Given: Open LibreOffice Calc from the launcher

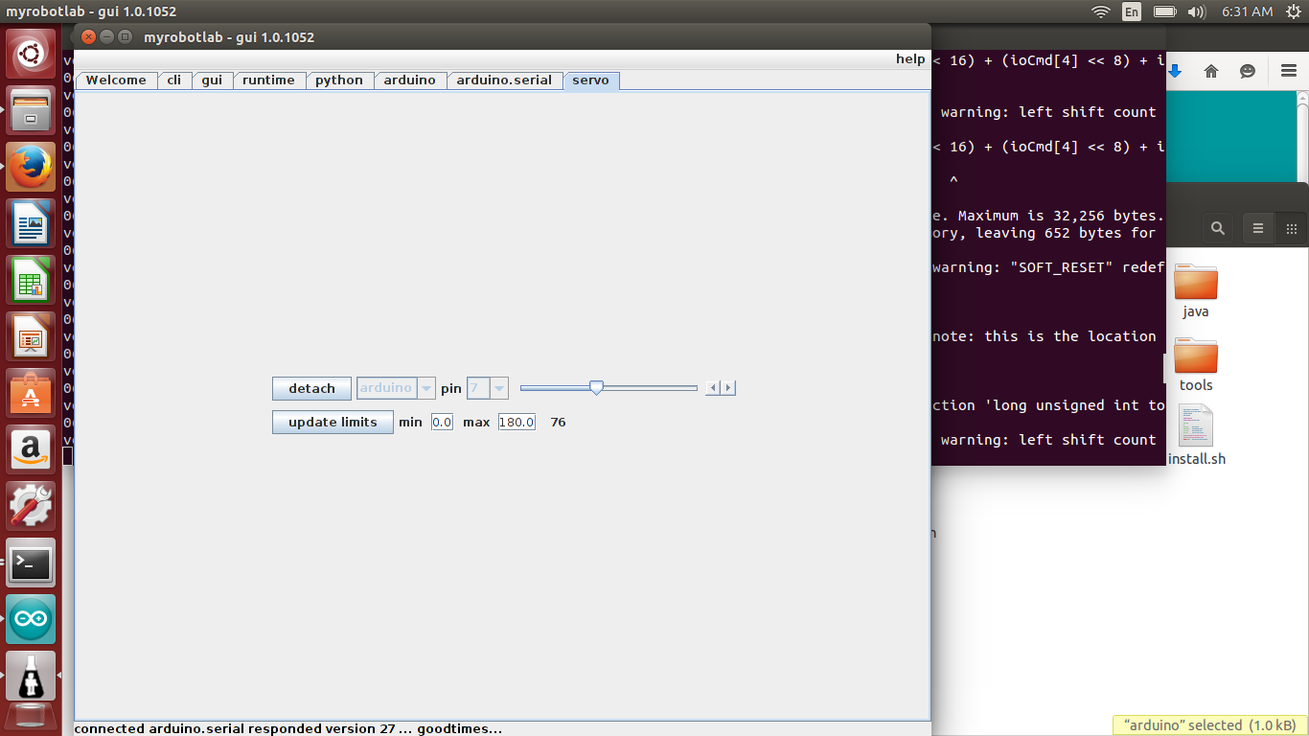Looking at the screenshot, I should [32, 280].
